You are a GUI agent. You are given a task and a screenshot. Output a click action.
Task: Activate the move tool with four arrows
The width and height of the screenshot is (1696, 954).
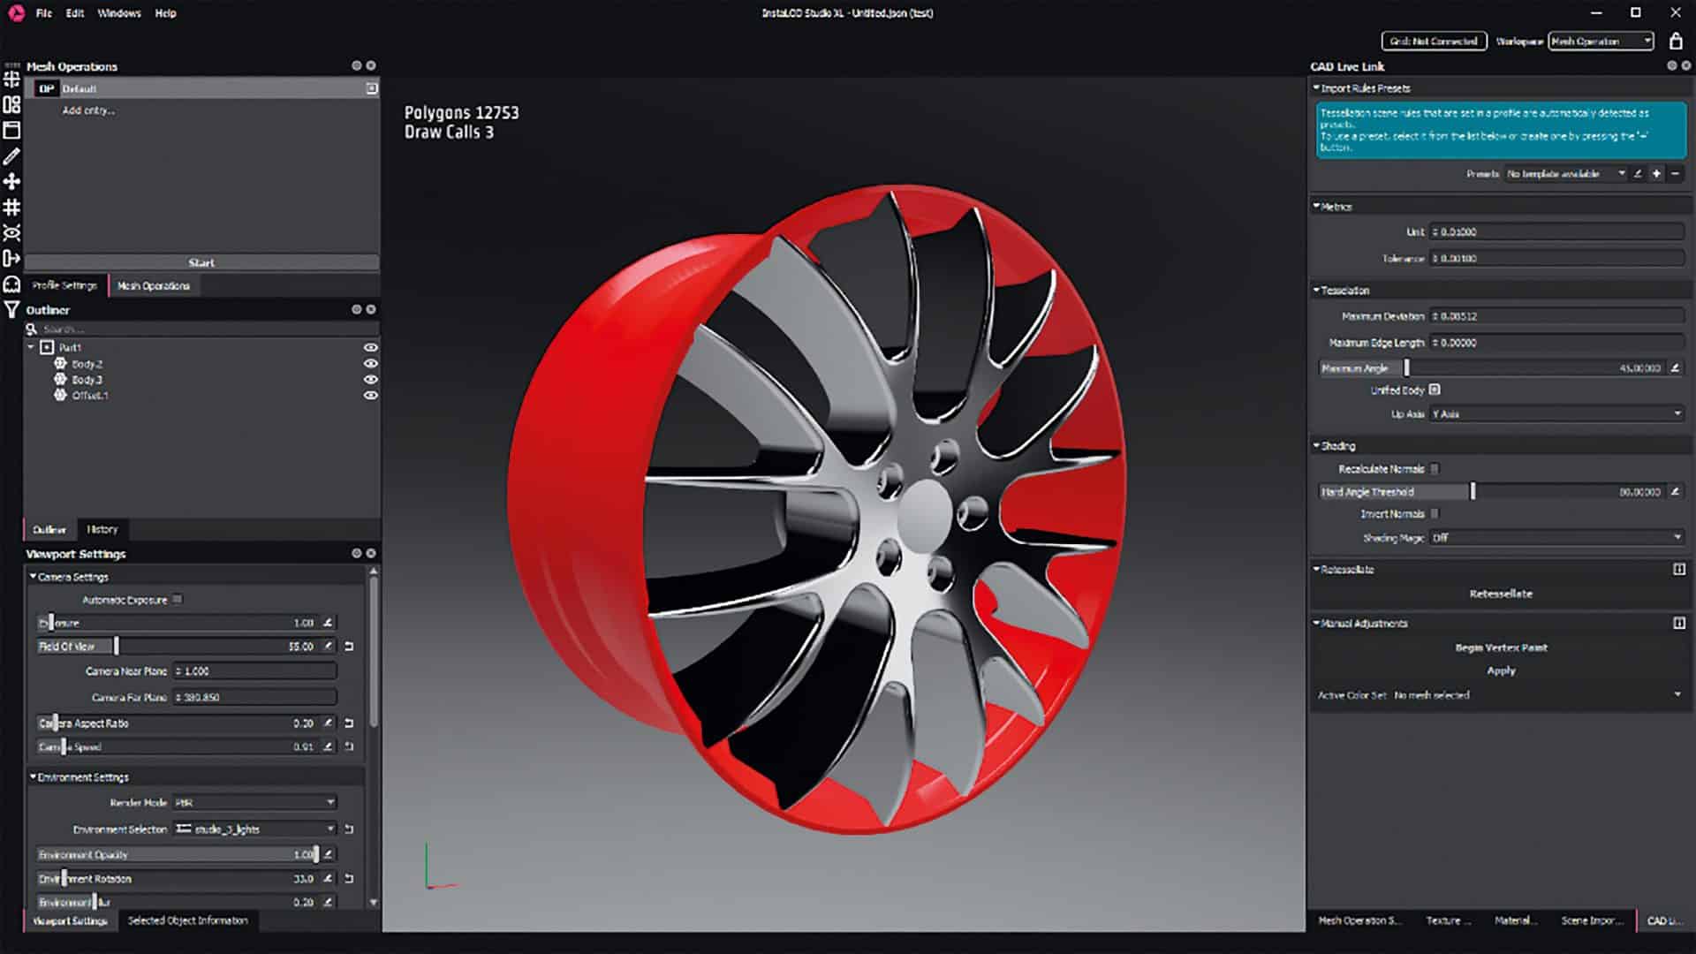(11, 183)
